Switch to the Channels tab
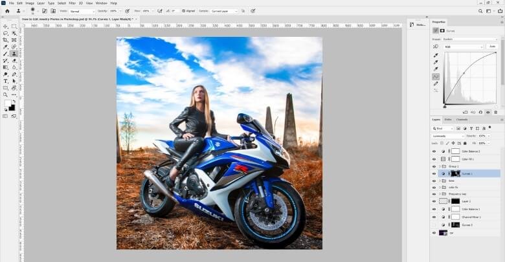The image size is (505, 262). 462,120
